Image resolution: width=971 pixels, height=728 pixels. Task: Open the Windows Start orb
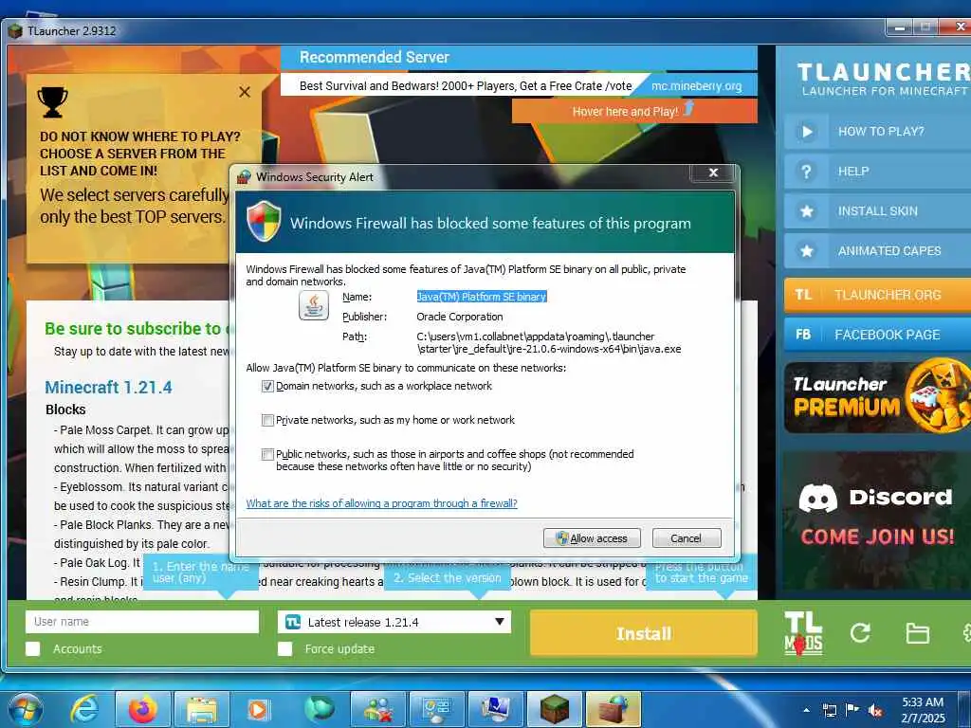(25, 709)
